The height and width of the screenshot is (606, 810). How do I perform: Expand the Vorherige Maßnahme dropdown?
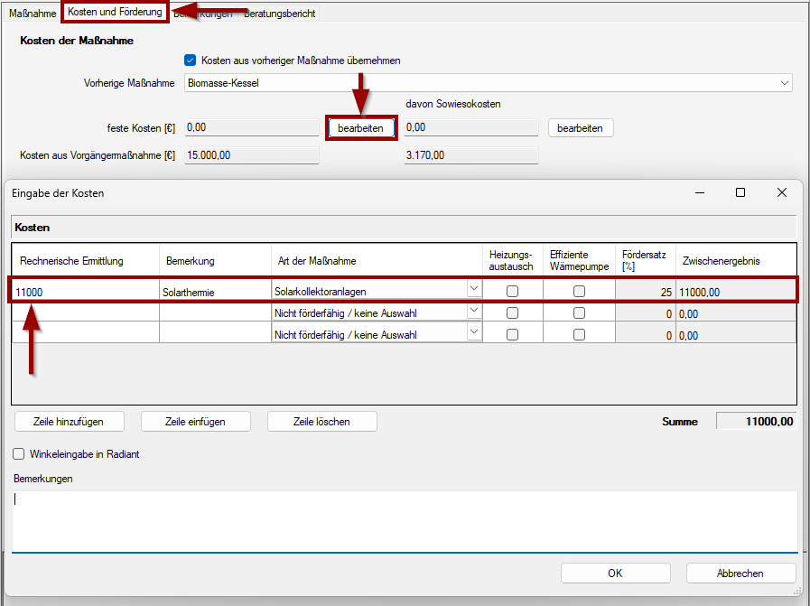tap(783, 83)
